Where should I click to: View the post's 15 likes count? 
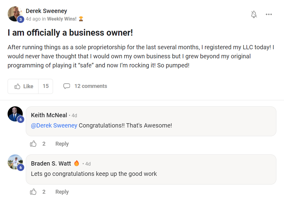coord(45,86)
